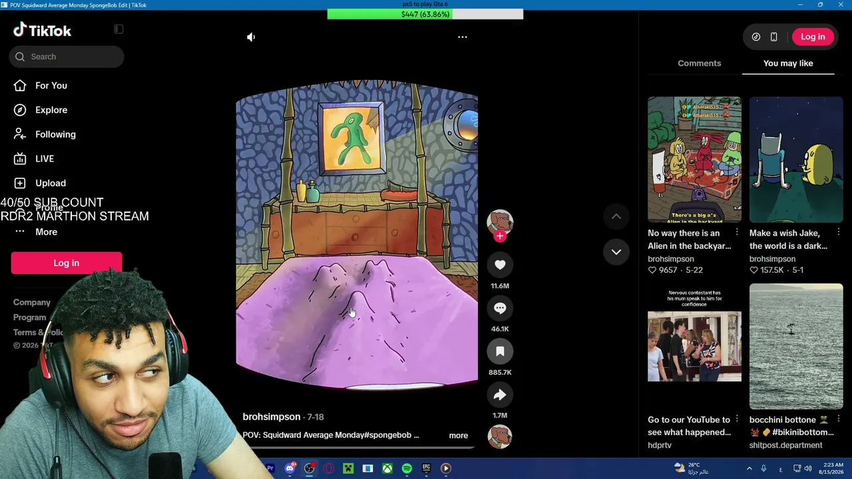Screen dimensions: 852x479
Task: Click the top-right Log in button
Action: [813, 37]
